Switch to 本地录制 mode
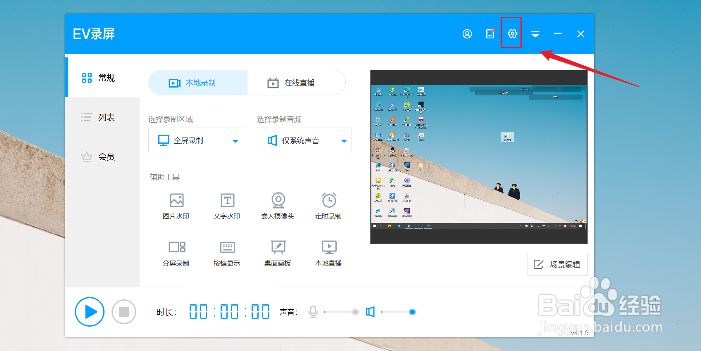Screen dimensions: 701x351 pyautogui.click(x=198, y=83)
